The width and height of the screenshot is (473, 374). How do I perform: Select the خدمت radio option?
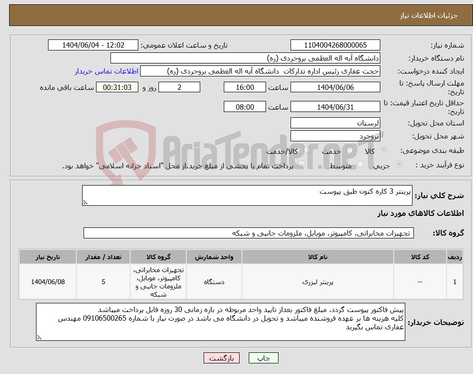pos(350,150)
